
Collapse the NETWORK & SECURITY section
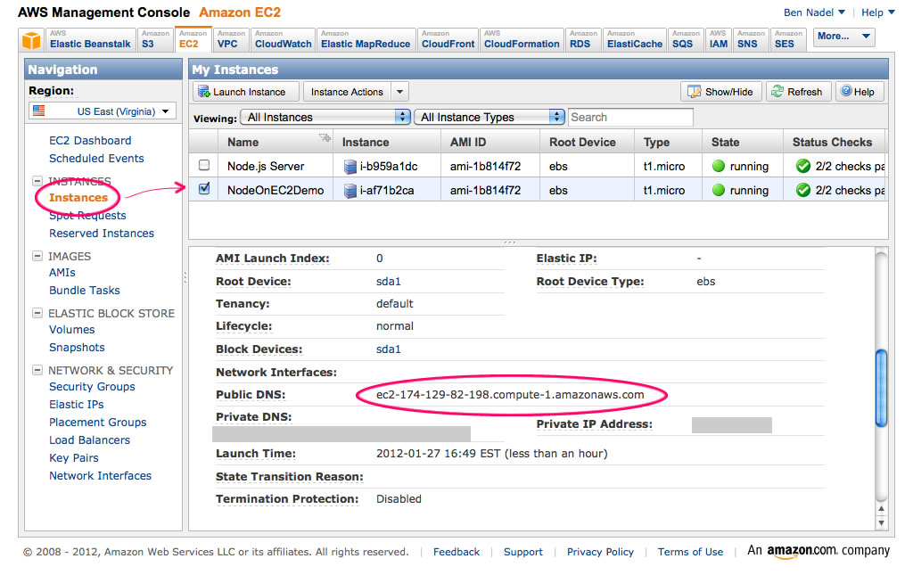click(37, 370)
